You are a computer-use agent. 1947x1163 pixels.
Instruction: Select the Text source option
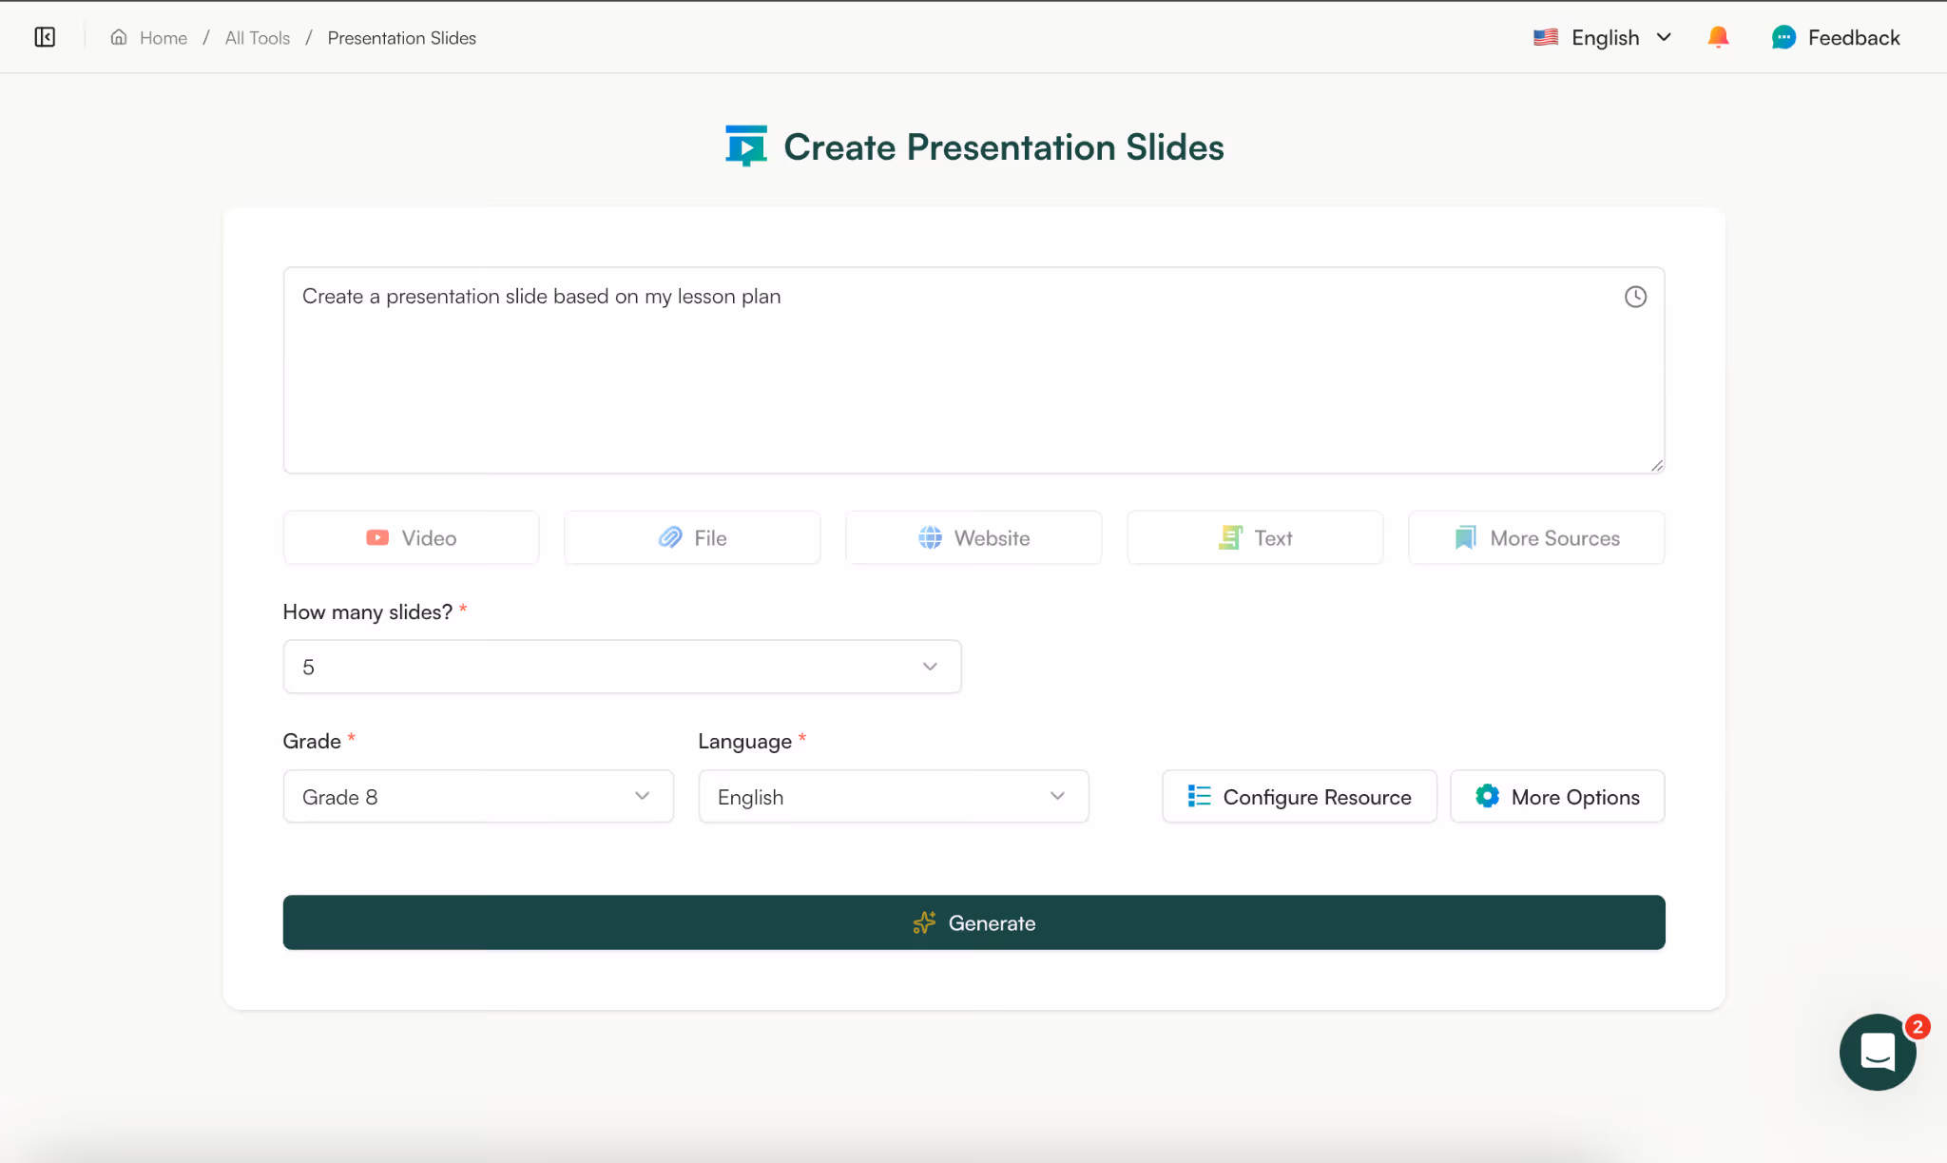click(1254, 537)
